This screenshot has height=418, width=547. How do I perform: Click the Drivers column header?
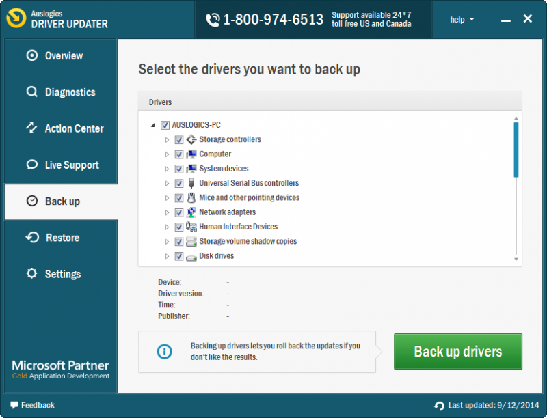330,102
